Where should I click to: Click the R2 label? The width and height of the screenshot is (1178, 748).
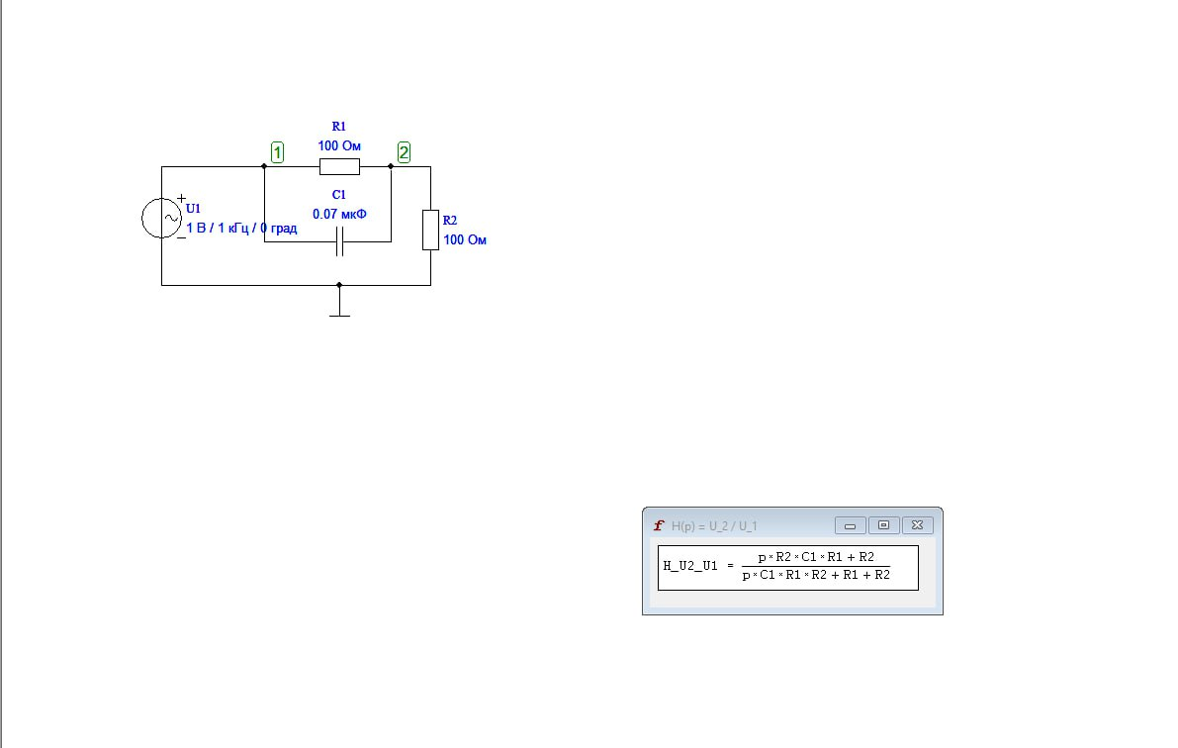click(x=450, y=221)
